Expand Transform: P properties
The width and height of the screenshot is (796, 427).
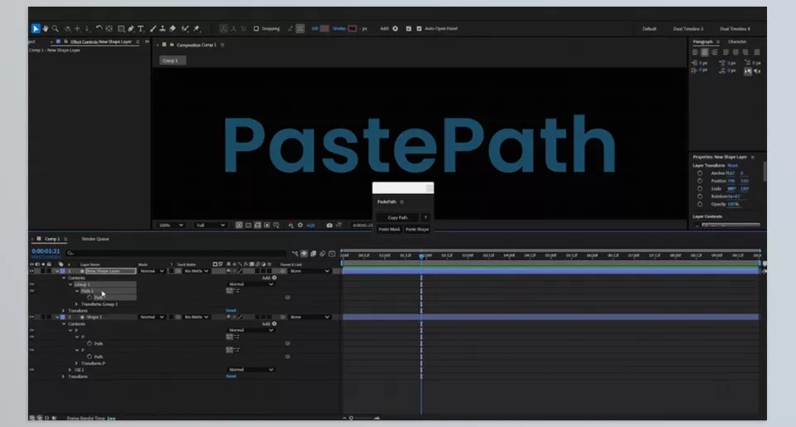[x=76, y=363]
